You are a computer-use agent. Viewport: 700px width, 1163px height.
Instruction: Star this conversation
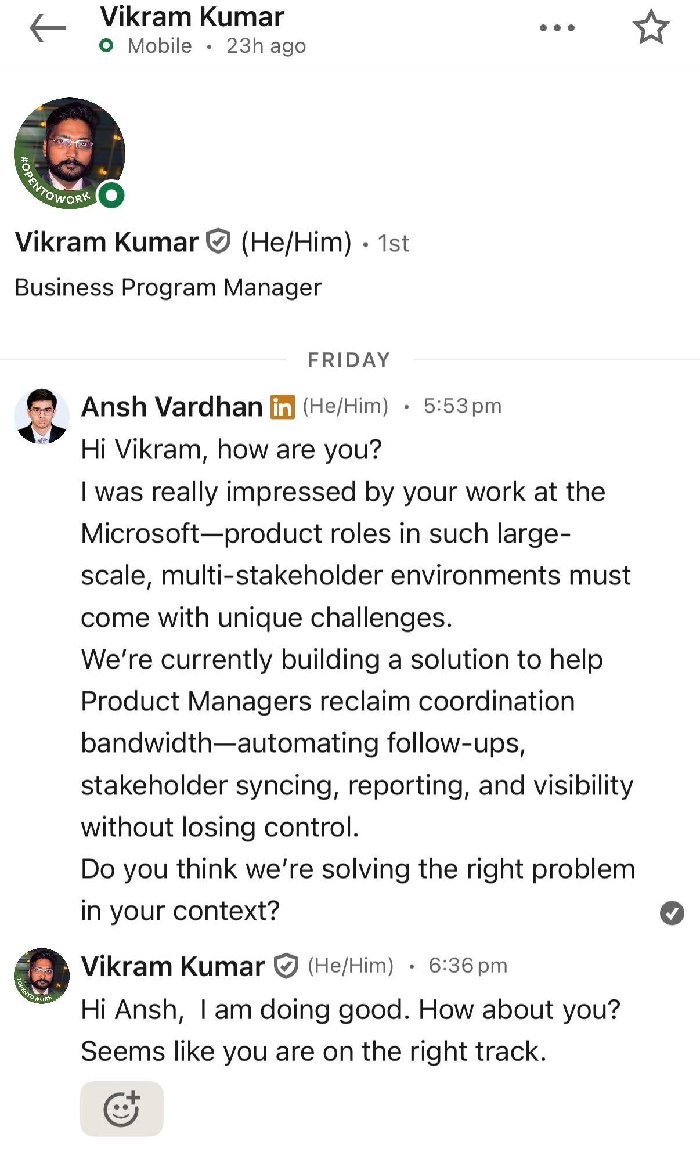coord(651,27)
